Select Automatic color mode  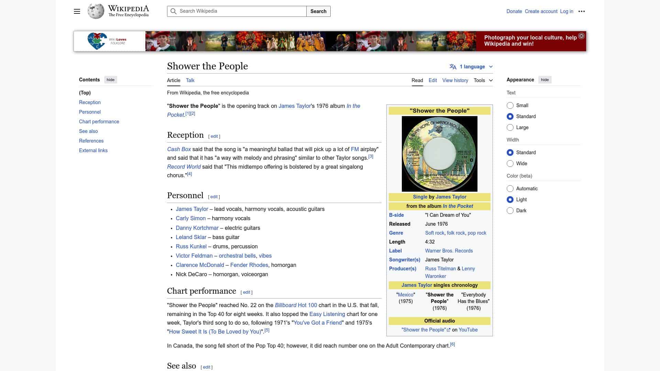tap(510, 189)
